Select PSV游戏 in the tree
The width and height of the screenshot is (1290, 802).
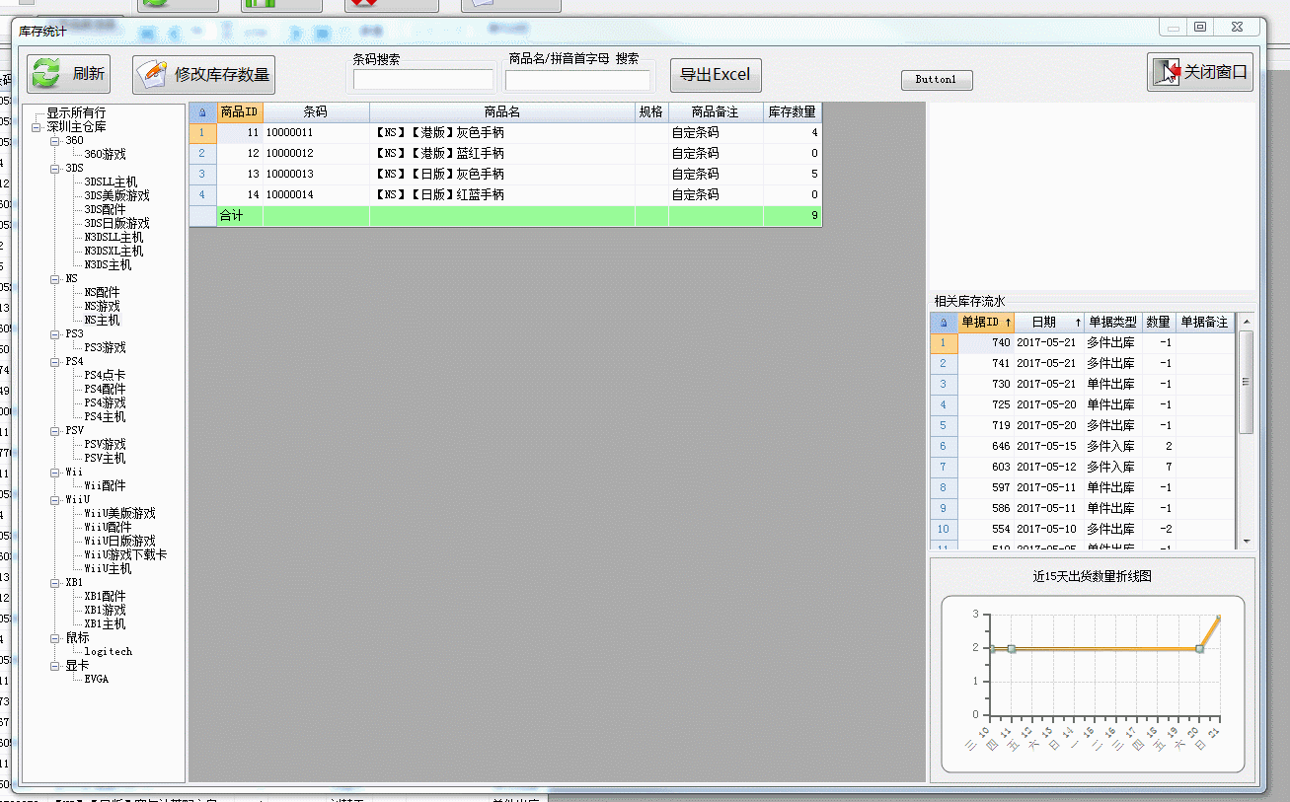pos(105,445)
